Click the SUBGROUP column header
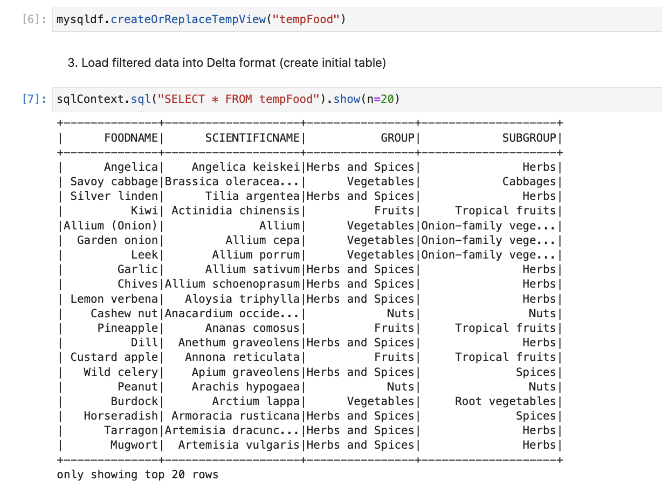 (x=528, y=138)
